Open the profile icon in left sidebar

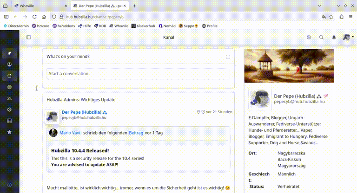coord(9,64)
